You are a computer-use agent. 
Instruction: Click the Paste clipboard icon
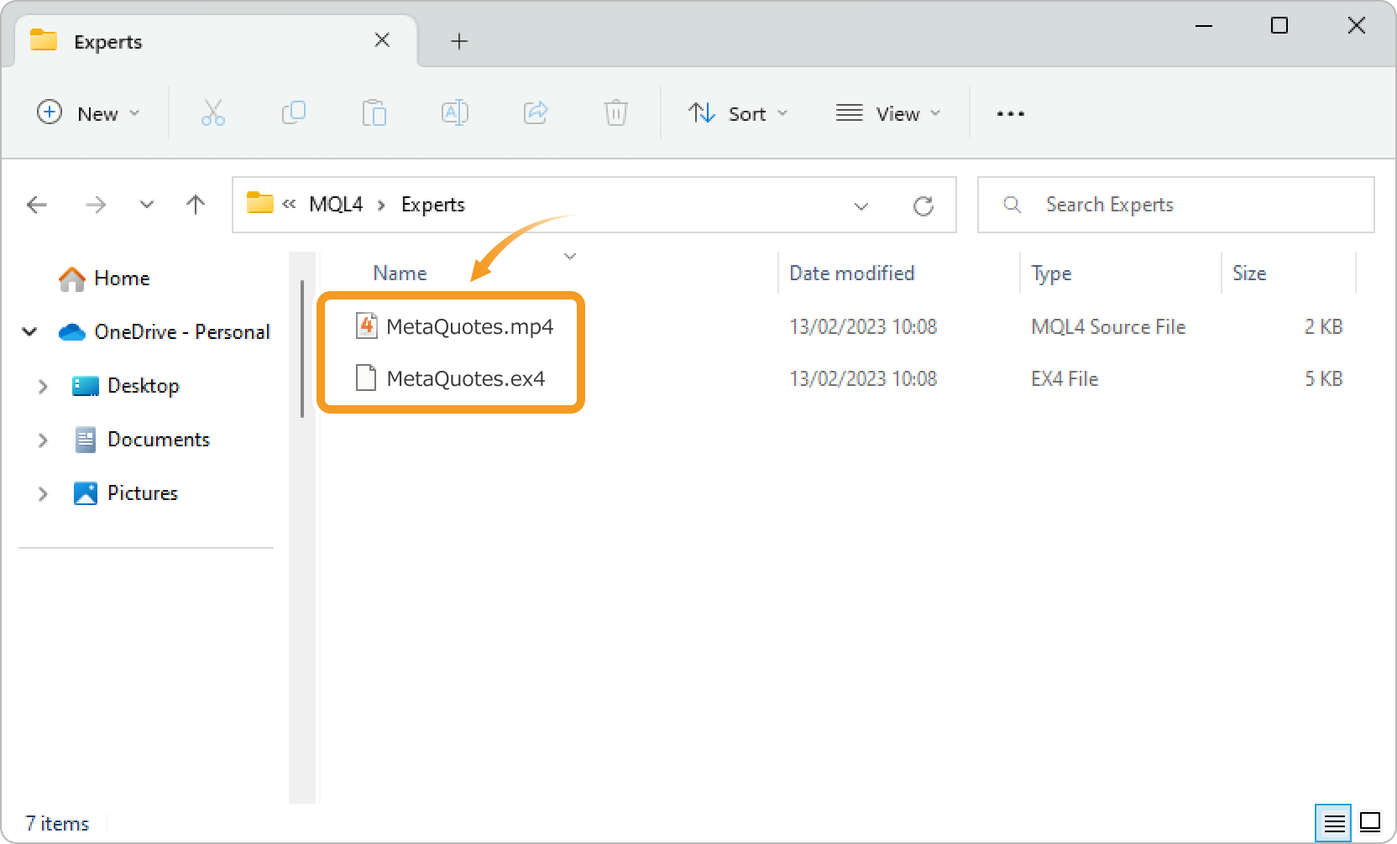374,113
